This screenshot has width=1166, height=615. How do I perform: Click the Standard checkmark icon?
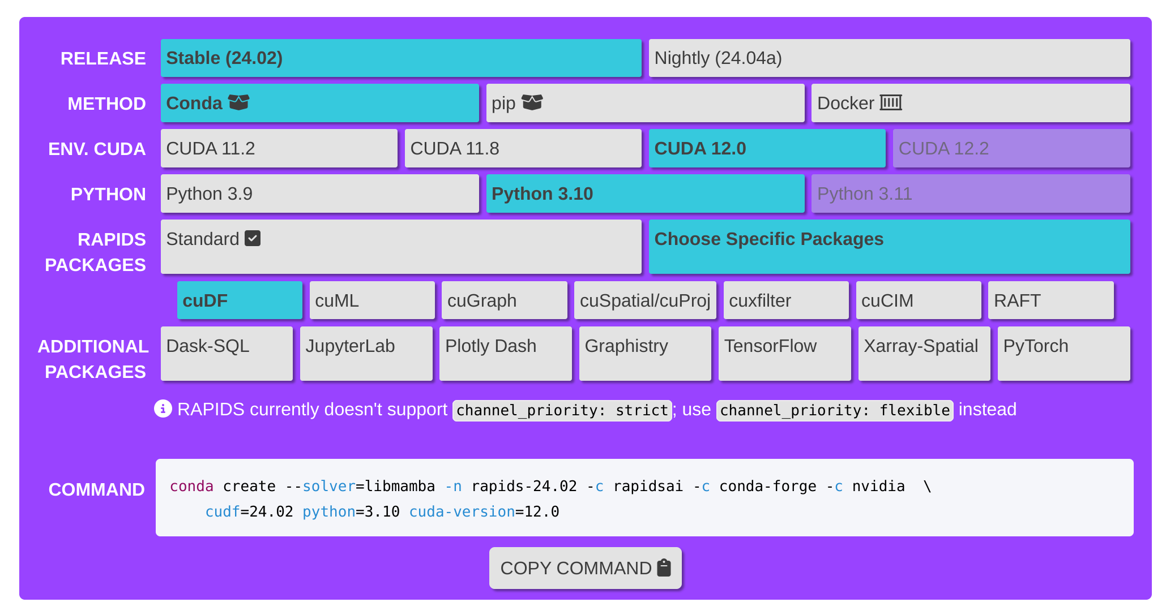[x=253, y=239]
